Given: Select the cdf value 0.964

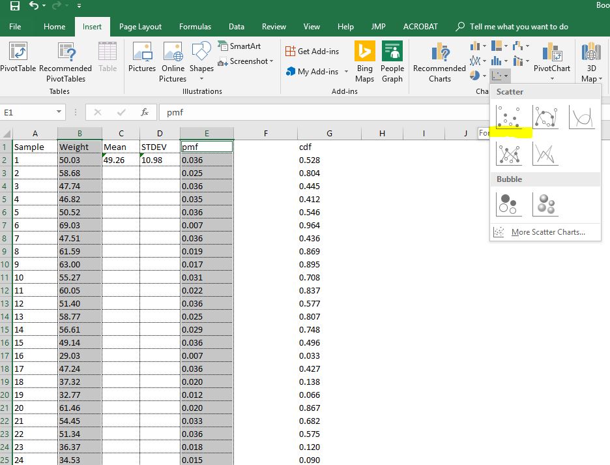Looking at the screenshot, I should point(329,225).
